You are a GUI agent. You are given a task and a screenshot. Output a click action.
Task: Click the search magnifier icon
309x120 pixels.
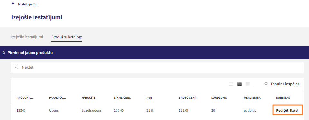(x=16, y=67)
